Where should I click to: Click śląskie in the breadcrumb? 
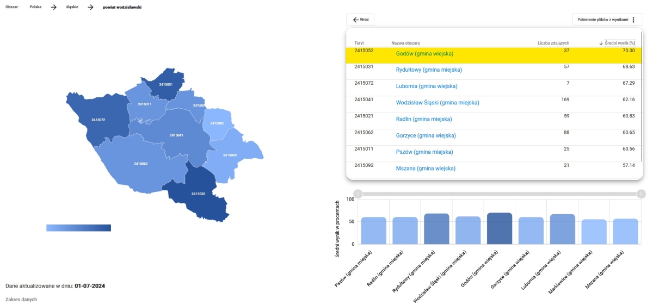pyautogui.click(x=72, y=7)
